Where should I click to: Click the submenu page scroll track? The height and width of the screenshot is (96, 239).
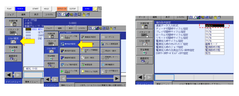click(x=90, y=78)
